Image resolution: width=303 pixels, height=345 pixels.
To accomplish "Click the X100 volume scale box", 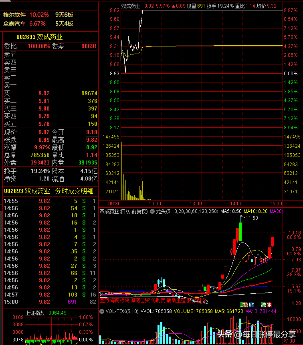I will click(x=289, y=341).
